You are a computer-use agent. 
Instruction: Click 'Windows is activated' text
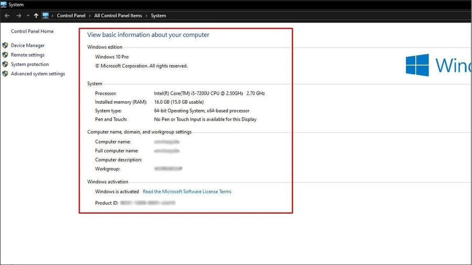(x=117, y=191)
